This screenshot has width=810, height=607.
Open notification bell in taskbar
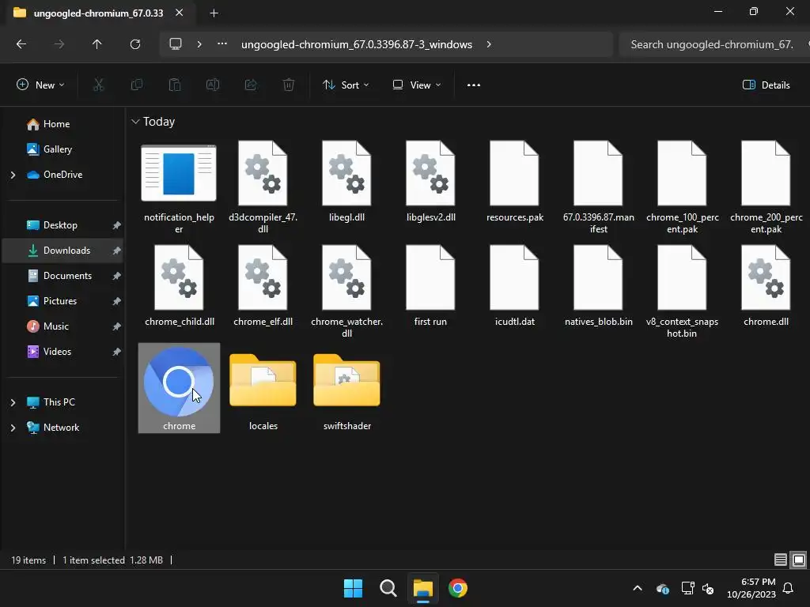point(789,588)
